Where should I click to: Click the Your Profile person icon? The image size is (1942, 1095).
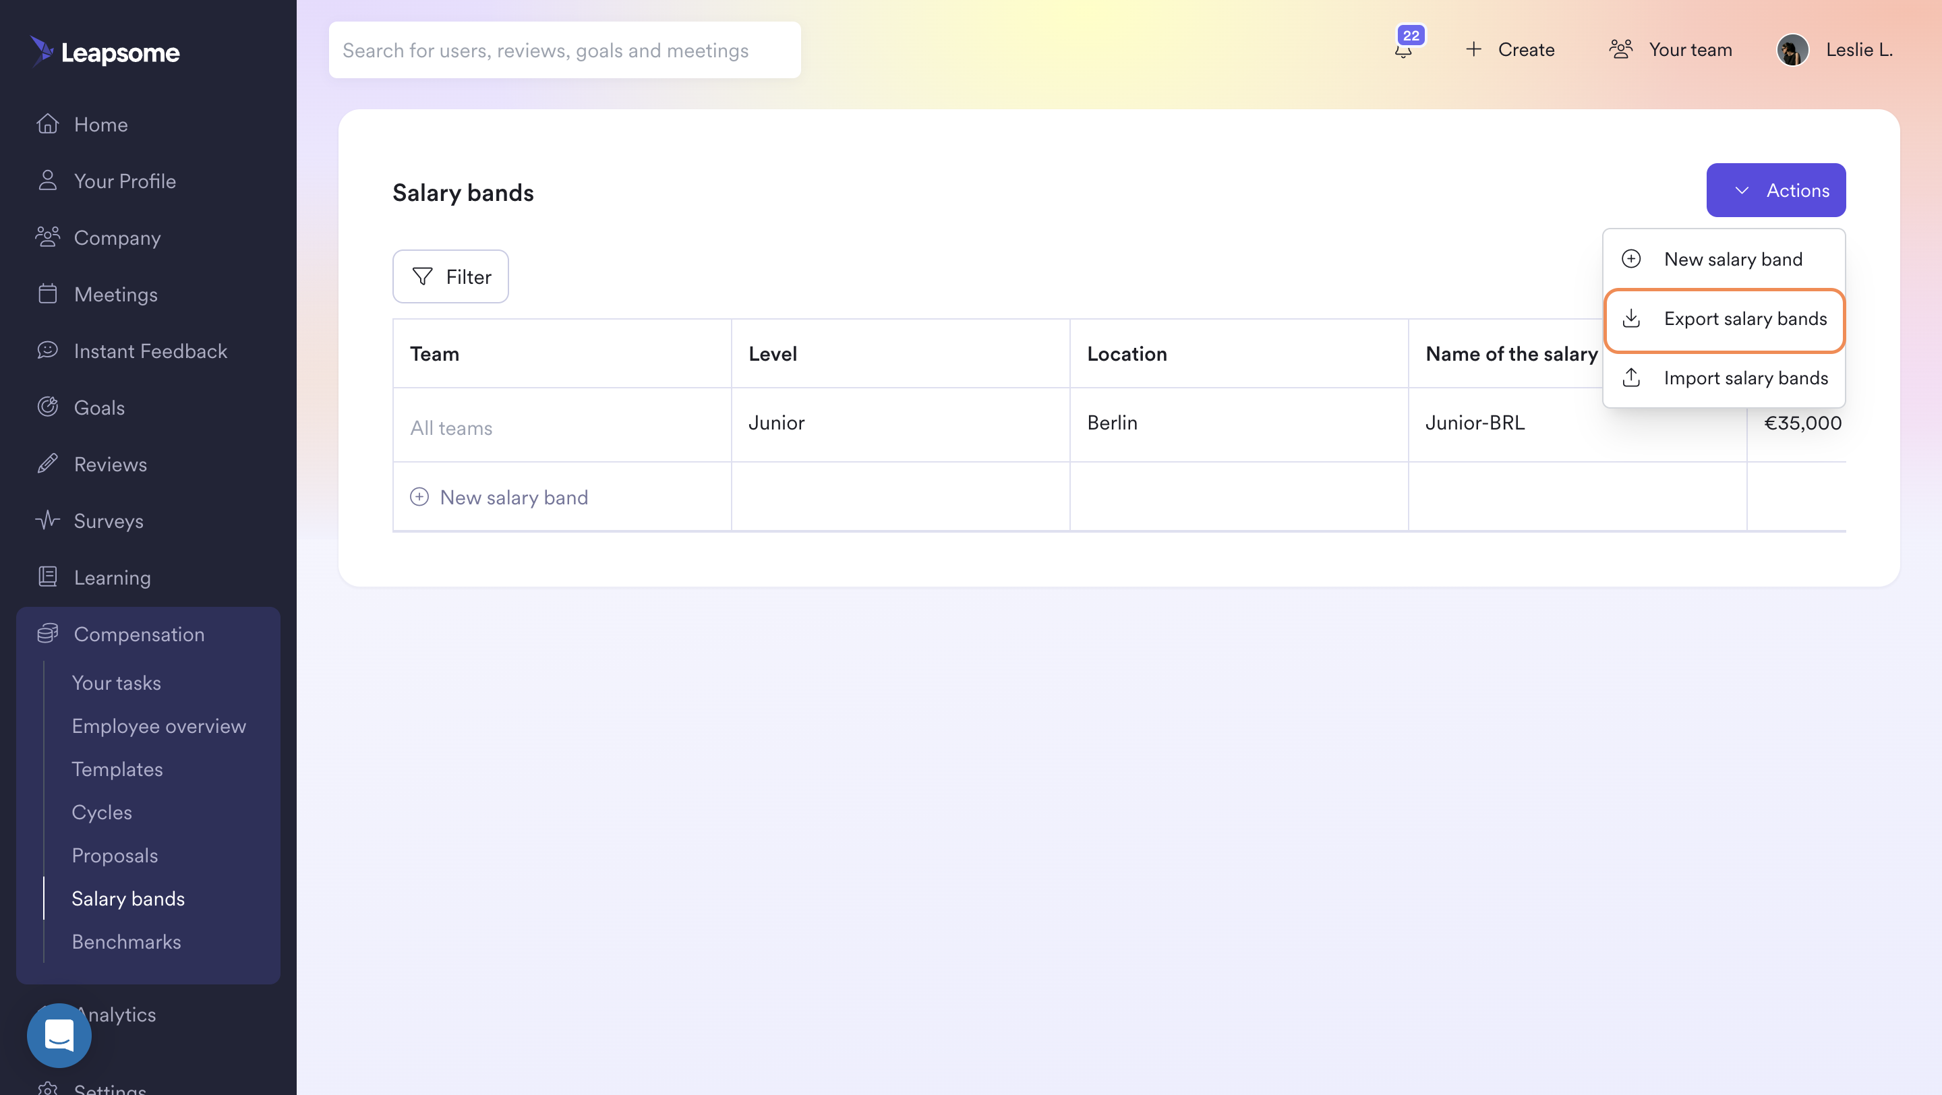point(47,180)
